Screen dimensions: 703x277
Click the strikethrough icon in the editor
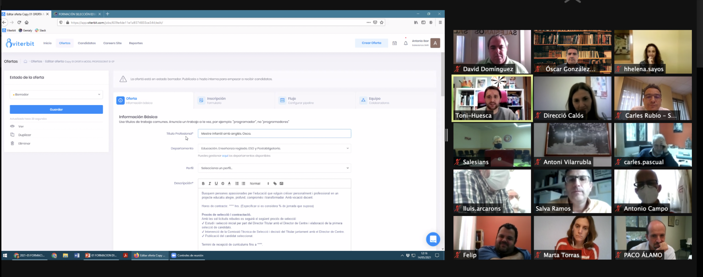click(x=223, y=184)
